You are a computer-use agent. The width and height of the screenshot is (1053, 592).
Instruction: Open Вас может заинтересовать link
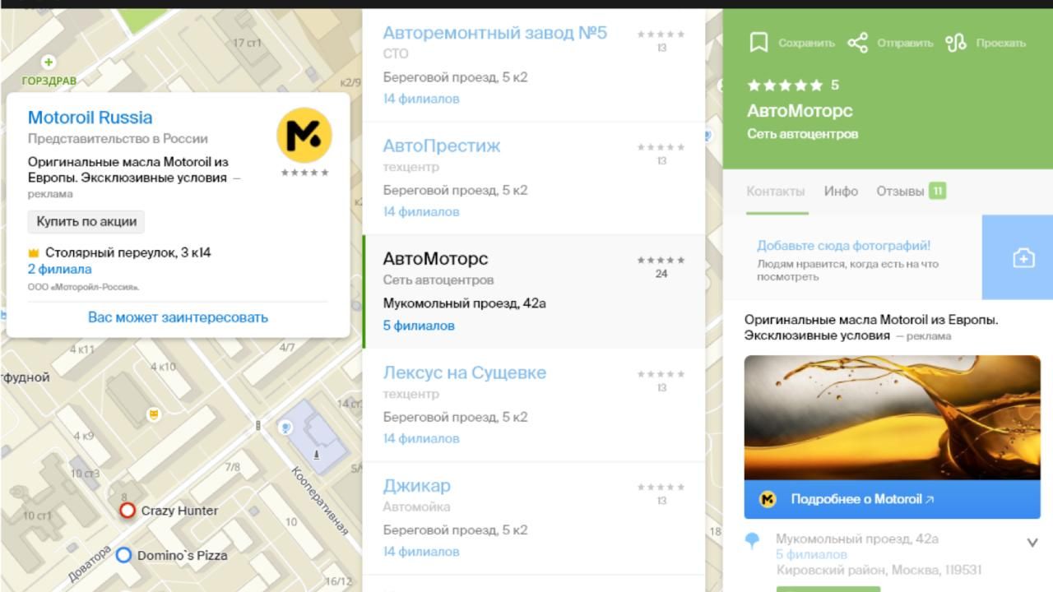[x=180, y=317]
